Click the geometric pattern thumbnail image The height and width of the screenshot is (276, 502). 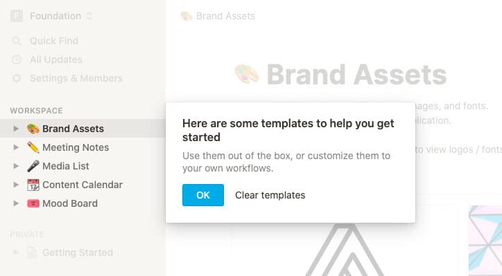485,241
